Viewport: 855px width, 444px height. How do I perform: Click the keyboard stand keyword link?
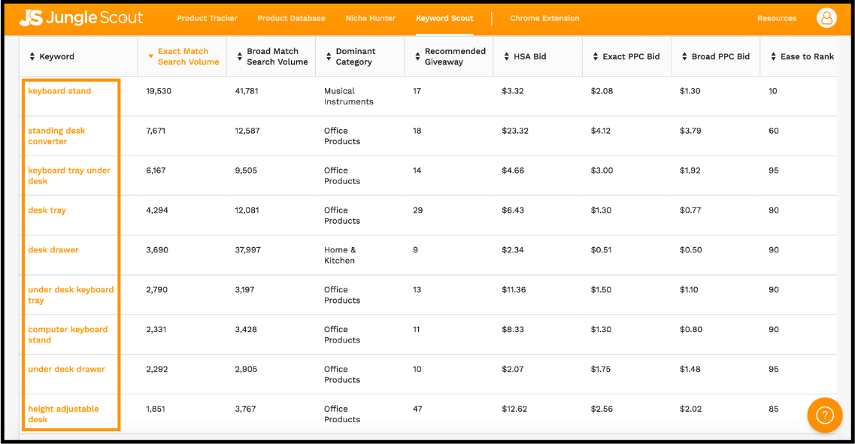pyautogui.click(x=59, y=91)
